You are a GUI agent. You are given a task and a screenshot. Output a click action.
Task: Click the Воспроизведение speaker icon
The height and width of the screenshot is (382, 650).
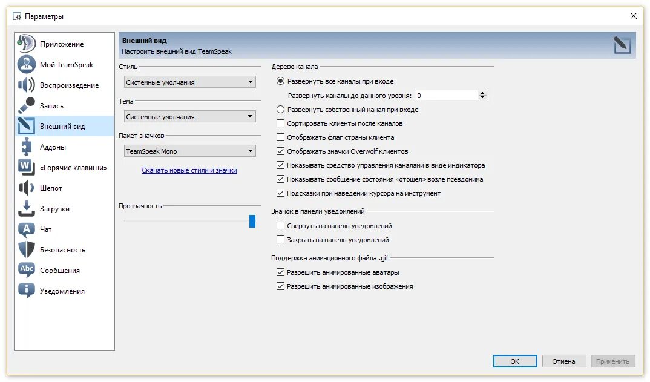click(x=26, y=85)
